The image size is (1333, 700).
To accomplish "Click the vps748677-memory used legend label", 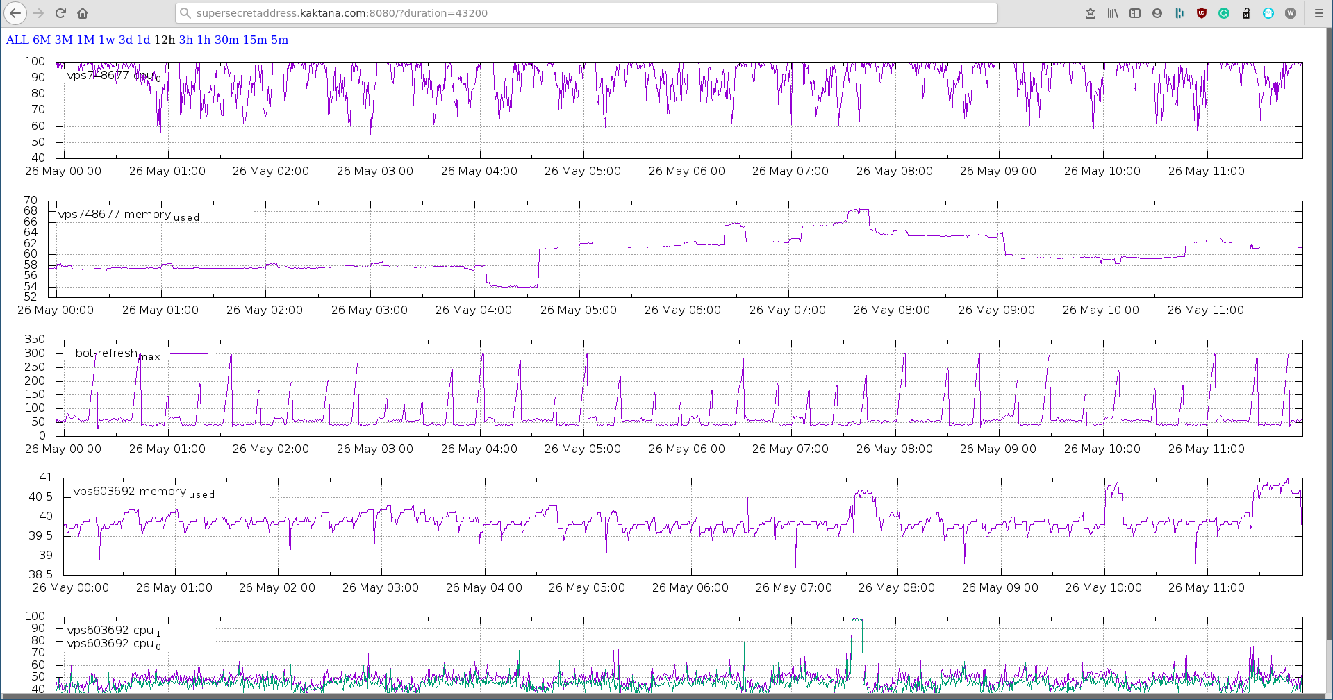I will 129,215.
